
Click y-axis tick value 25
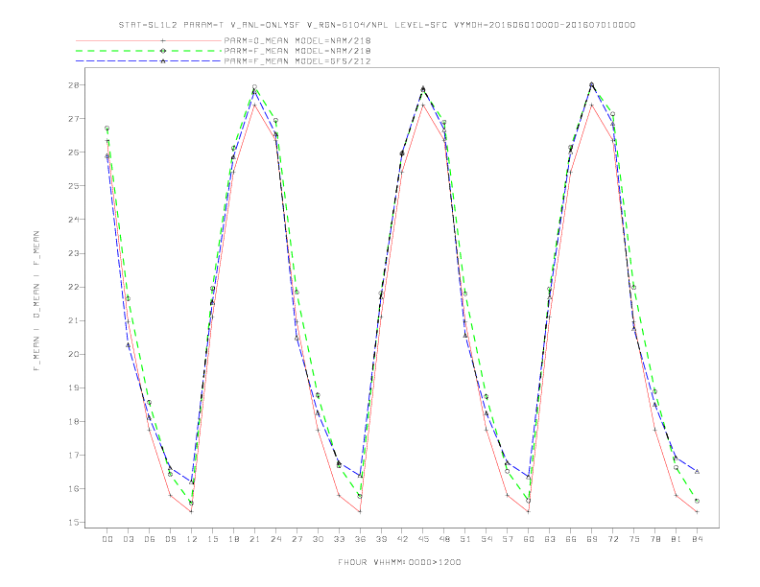click(73, 186)
